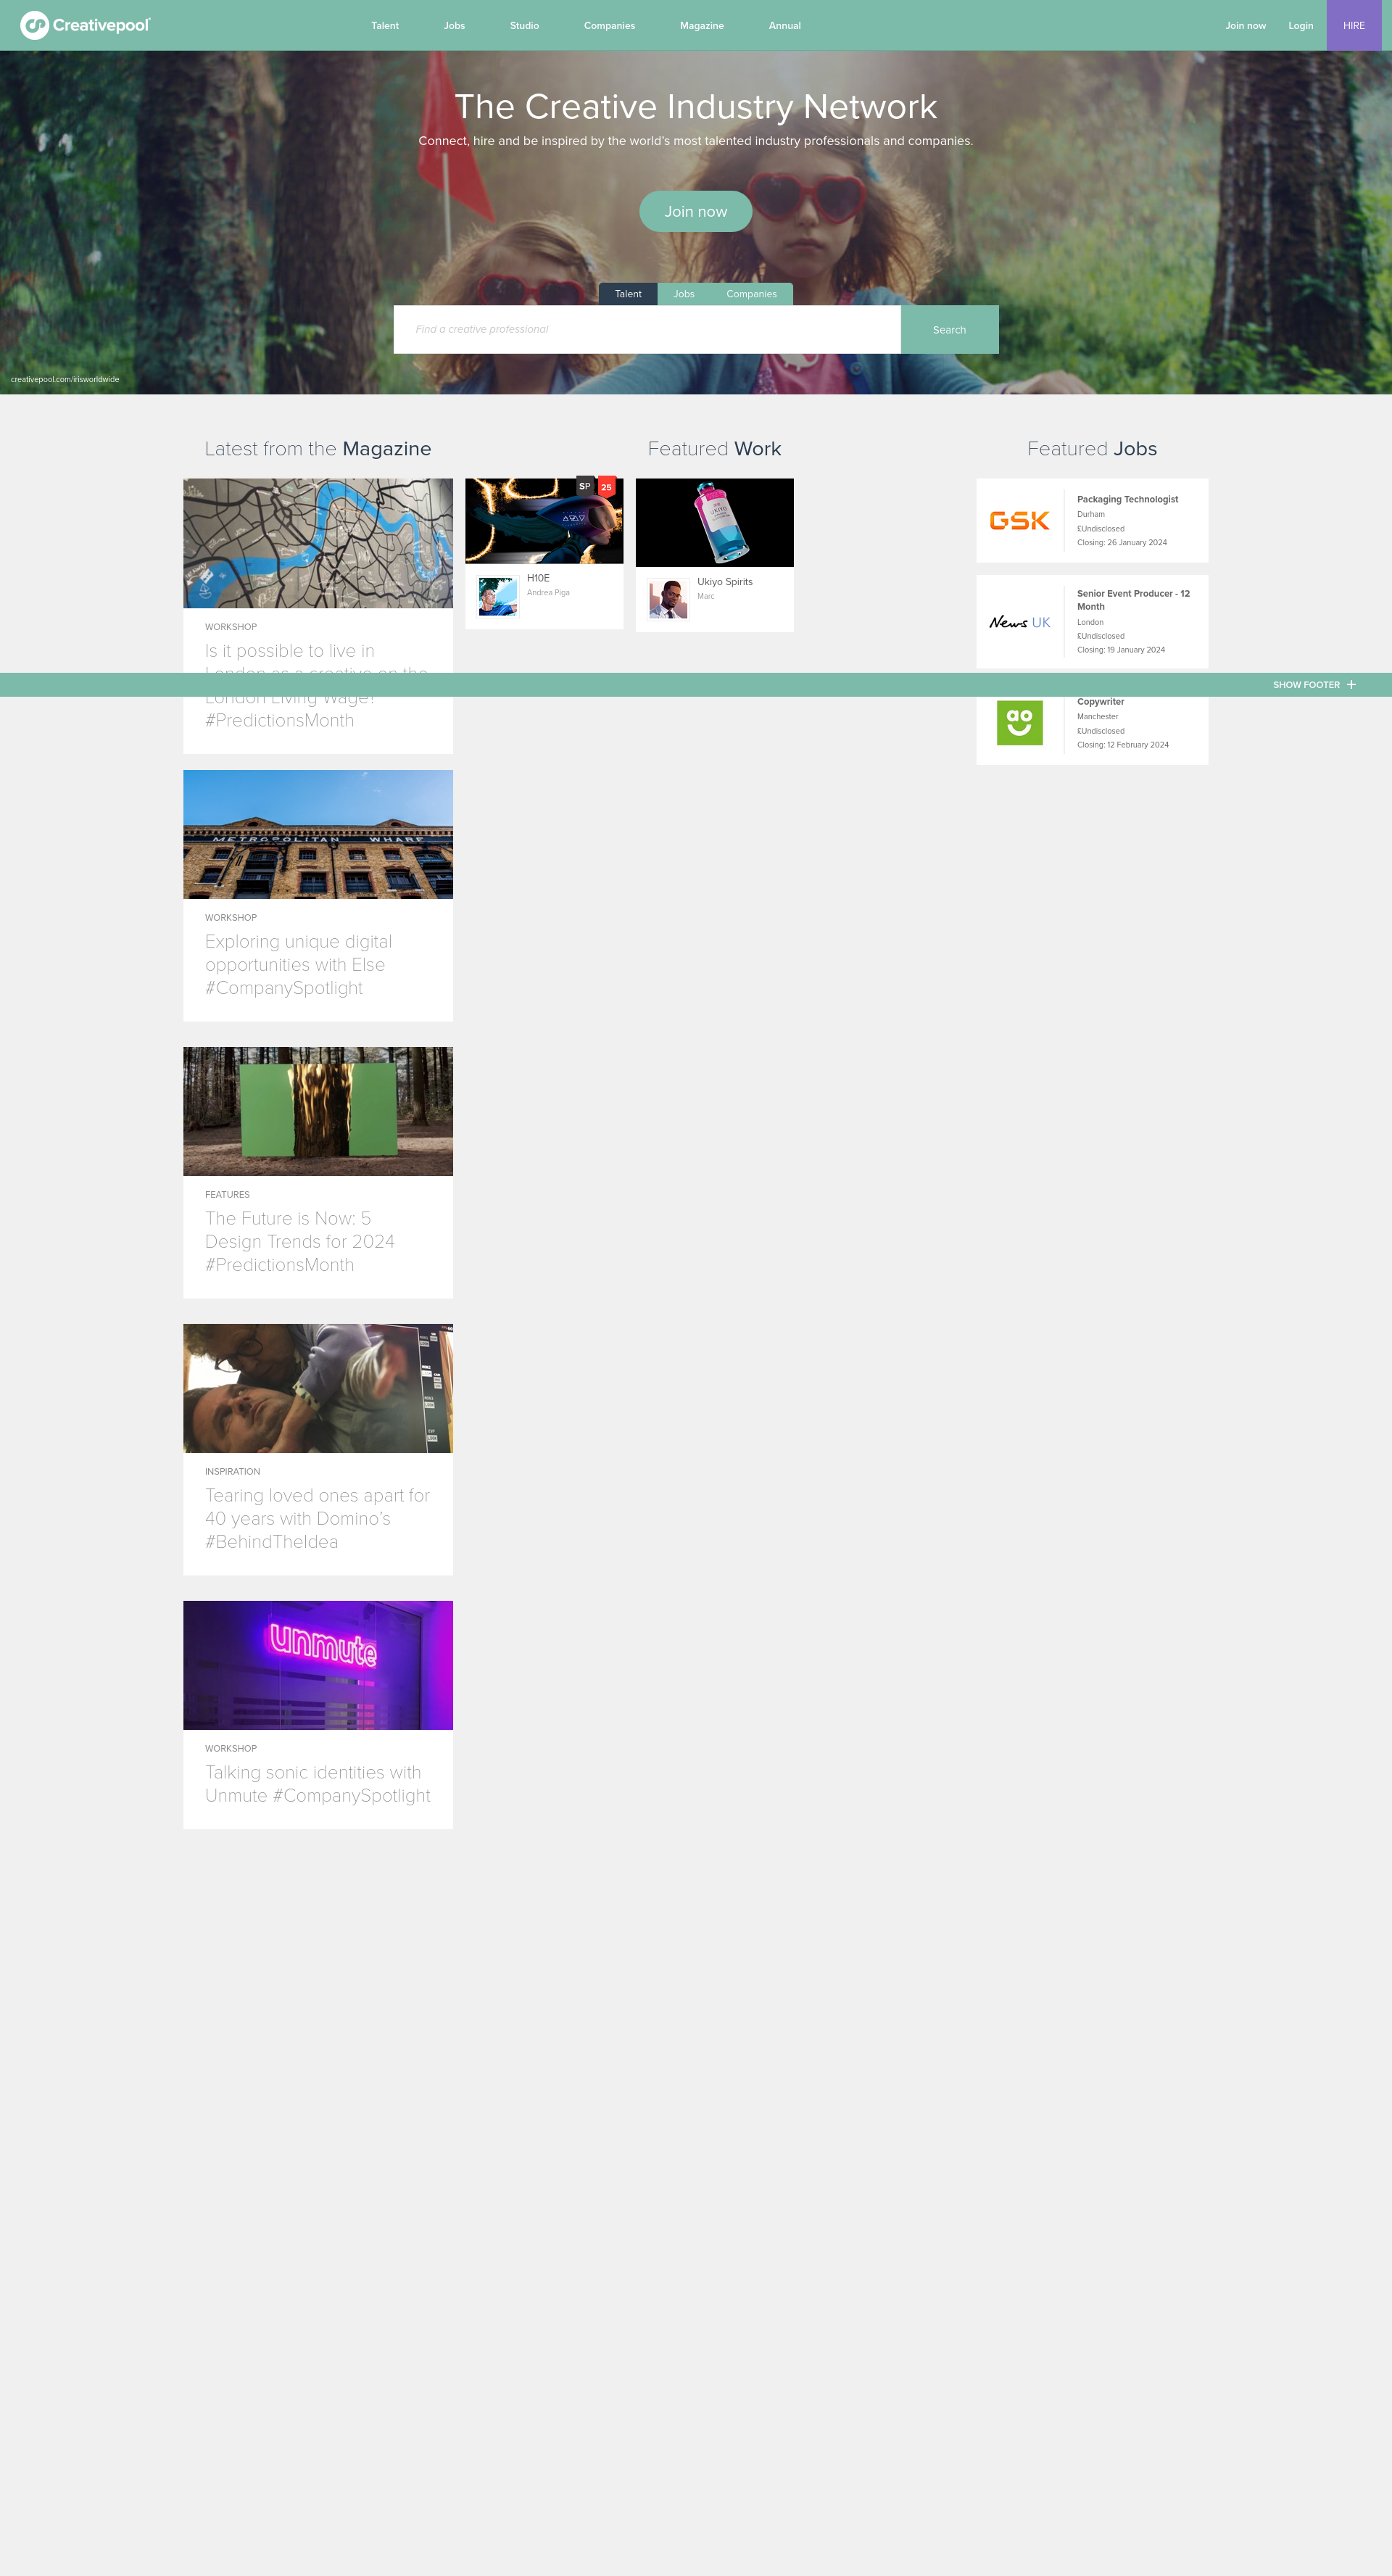
Task: Click the SP badge on H10E thumbnail
Action: pyautogui.click(x=585, y=487)
